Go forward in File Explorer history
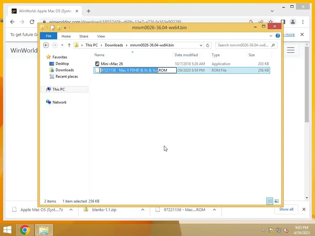The height and width of the screenshot is (236, 315). click(55, 45)
